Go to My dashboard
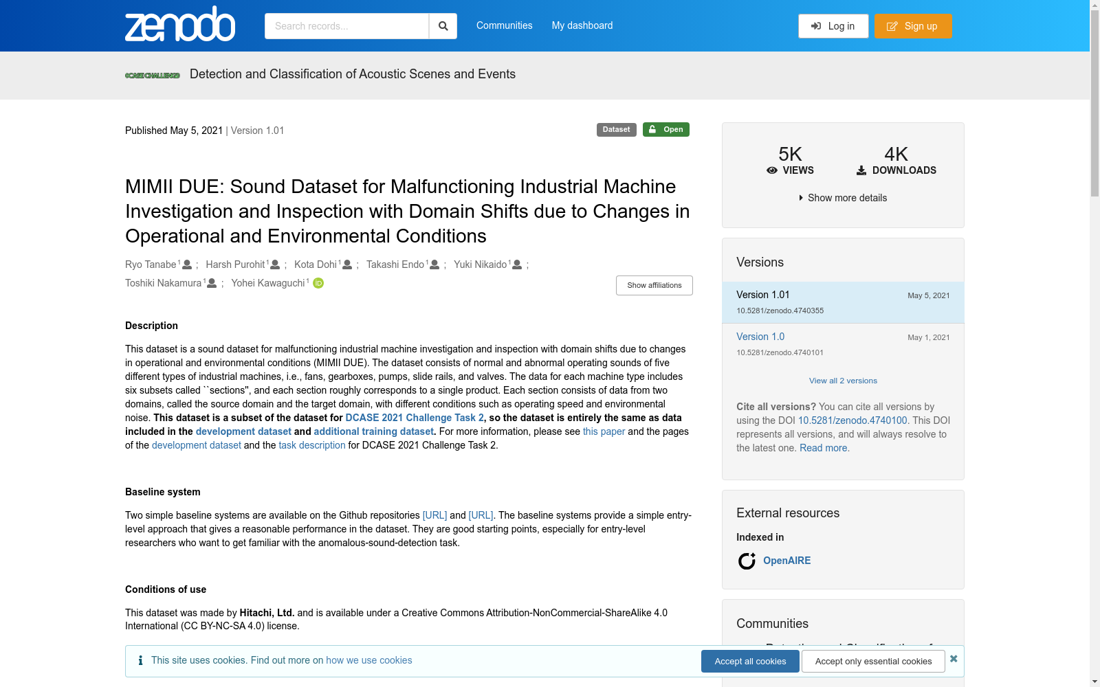The height and width of the screenshot is (687, 1100). [x=582, y=25]
